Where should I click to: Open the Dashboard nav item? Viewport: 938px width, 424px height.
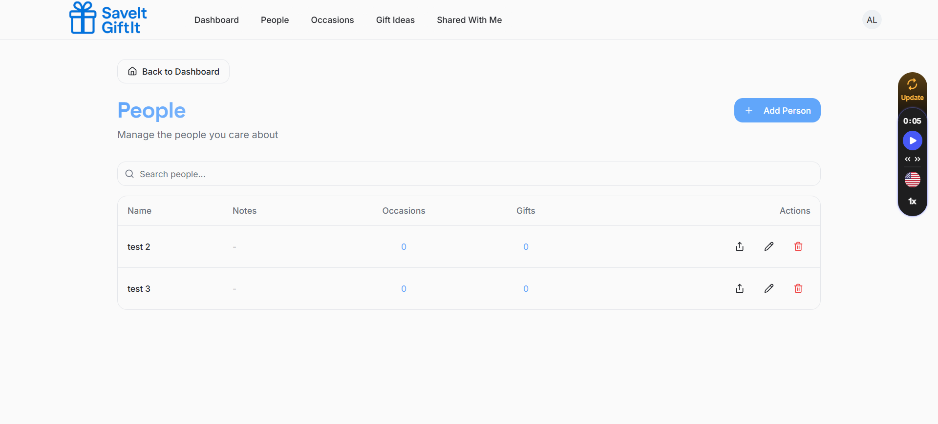click(216, 20)
